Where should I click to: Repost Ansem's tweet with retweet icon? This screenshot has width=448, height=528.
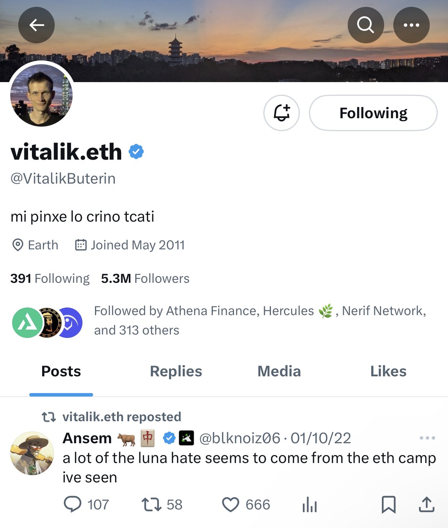click(x=151, y=504)
